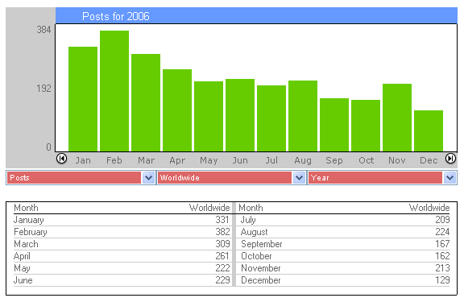Click the 'January' table row label
This screenshot has height=302, width=464.
point(29,220)
